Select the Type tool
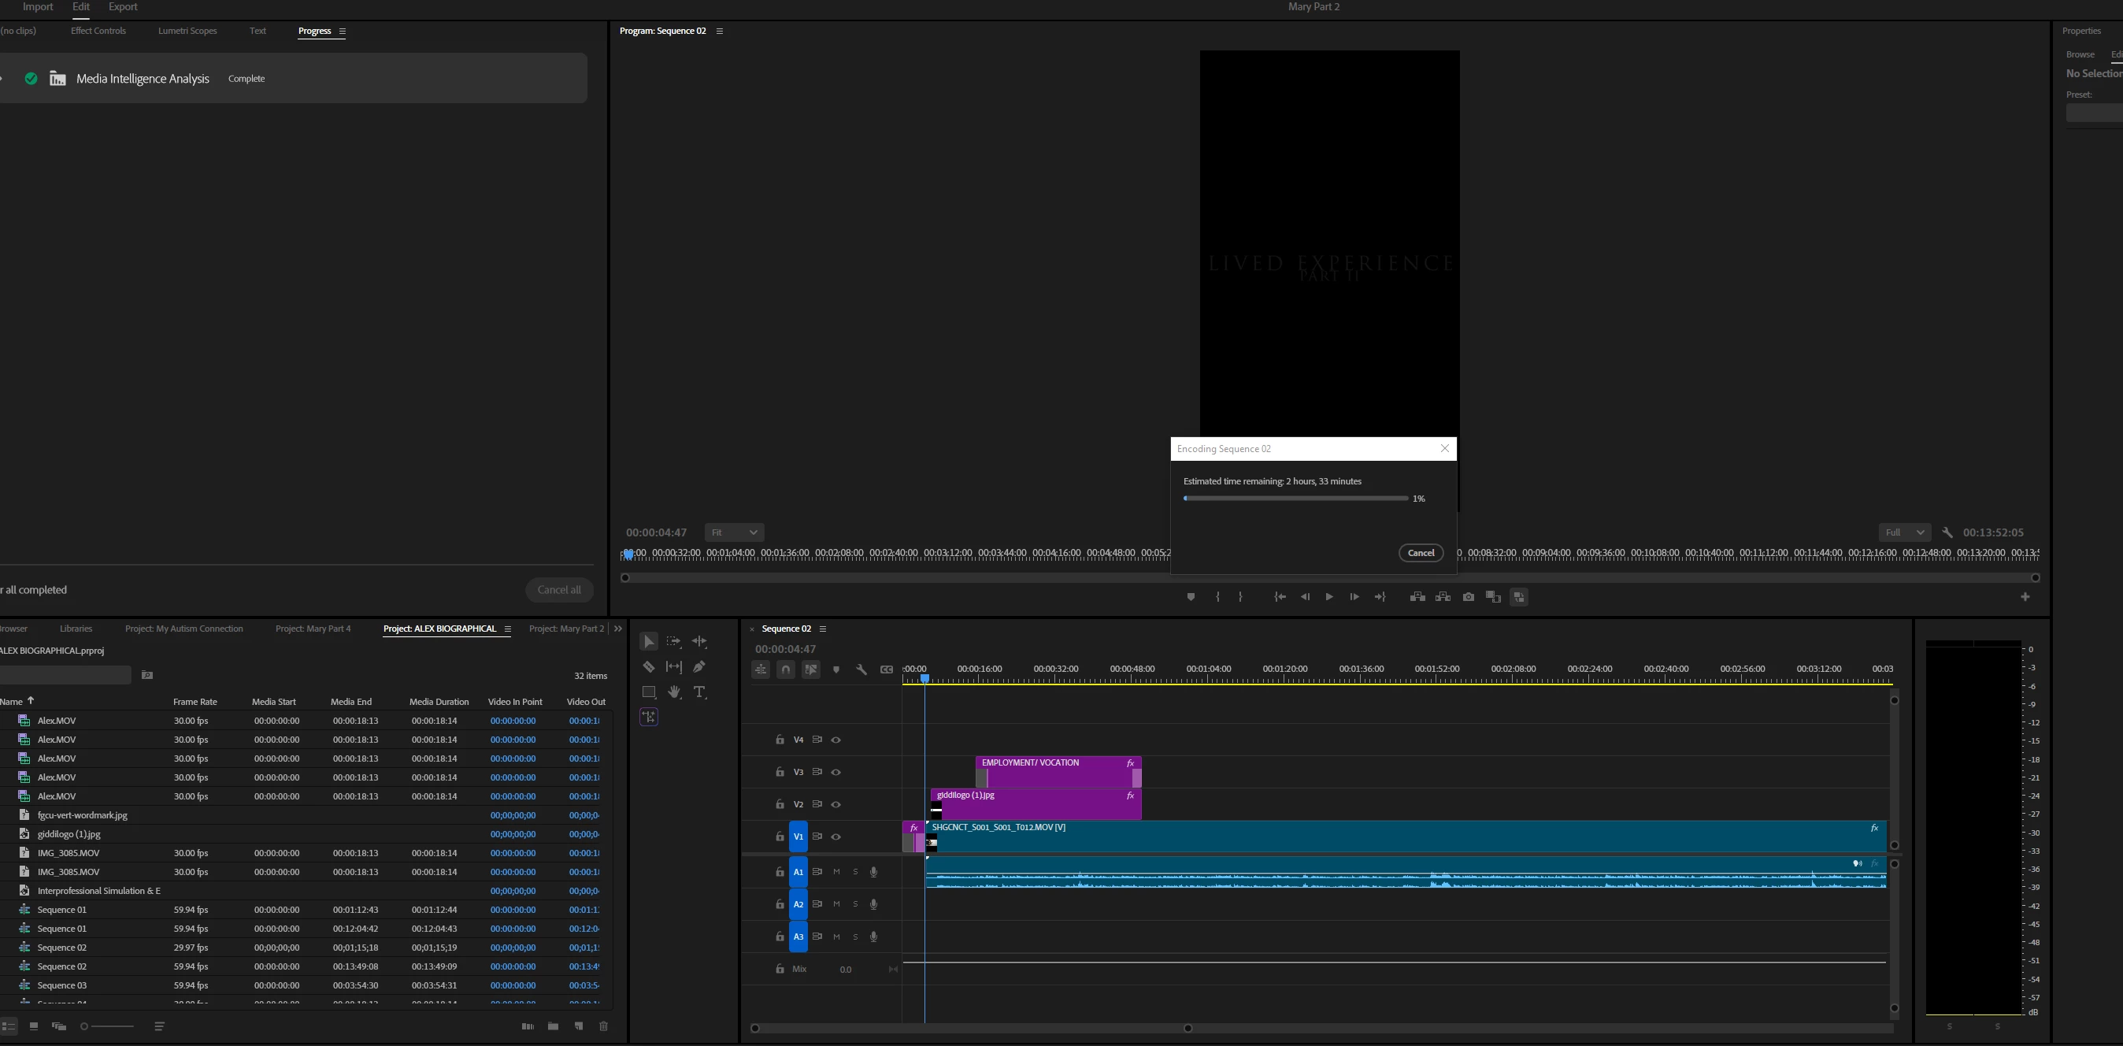Screen dimensions: 2123x1046 click(x=700, y=692)
